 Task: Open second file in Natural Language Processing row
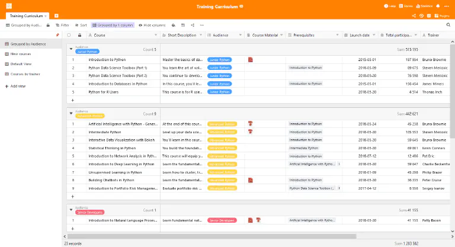(x=258, y=220)
